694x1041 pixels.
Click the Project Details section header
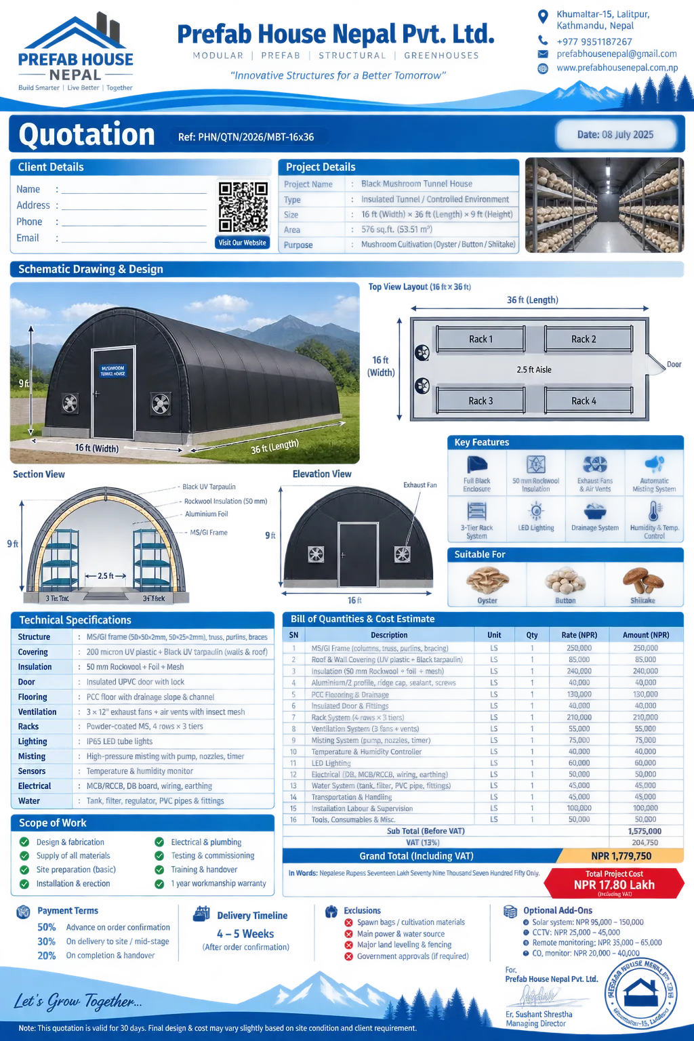pos(399,167)
